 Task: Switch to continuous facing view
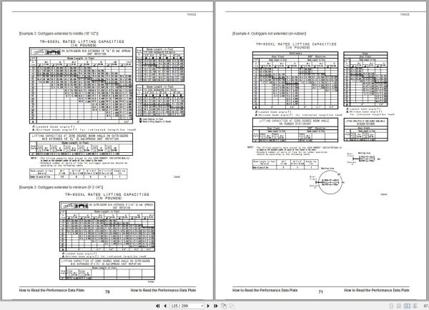point(415,306)
